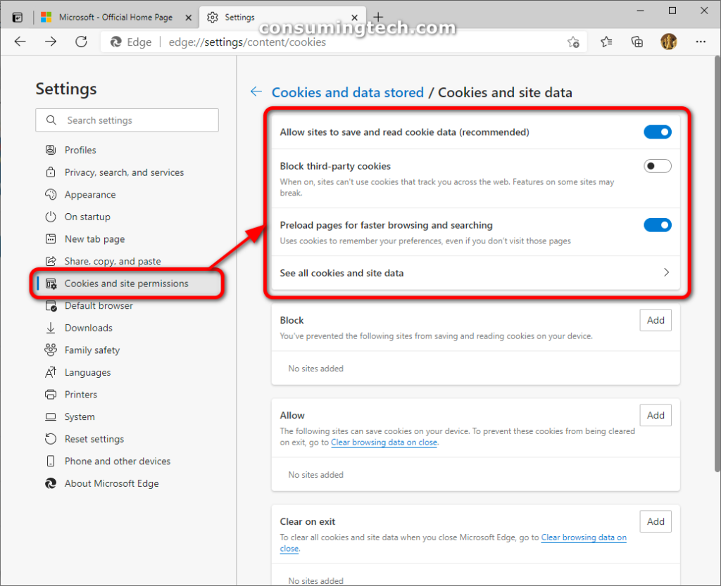Click the Family safety icon
The width and height of the screenshot is (721, 586).
tap(51, 350)
